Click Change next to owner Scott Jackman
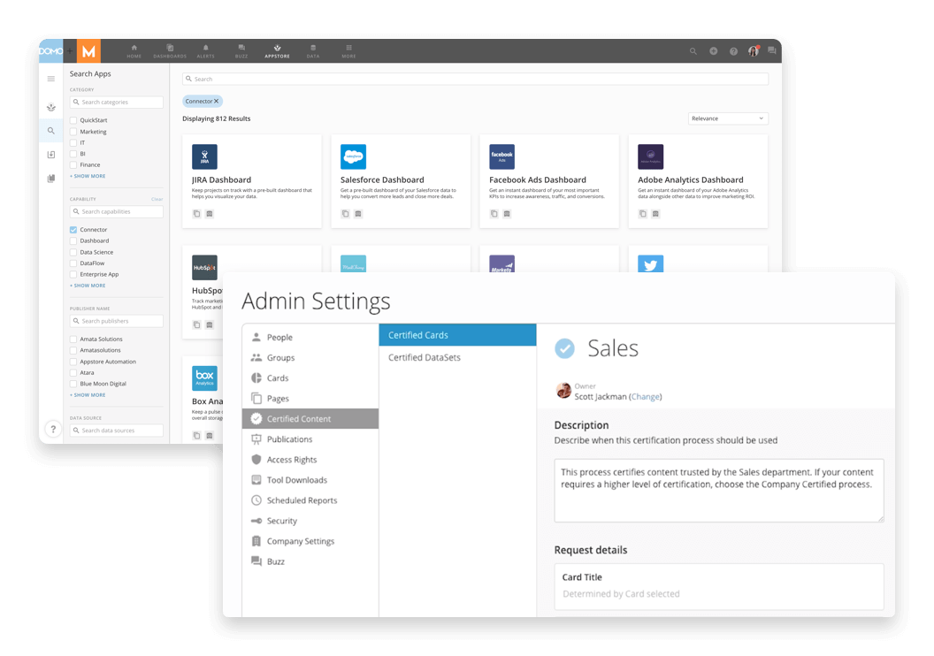934x656 pixels. [x=646, y=397]
